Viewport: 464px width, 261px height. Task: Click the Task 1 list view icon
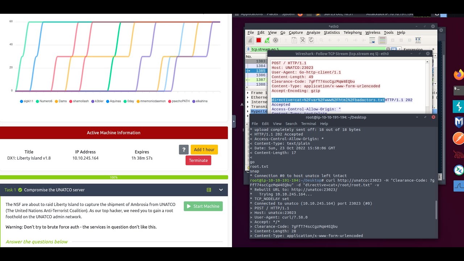[209, 190]
